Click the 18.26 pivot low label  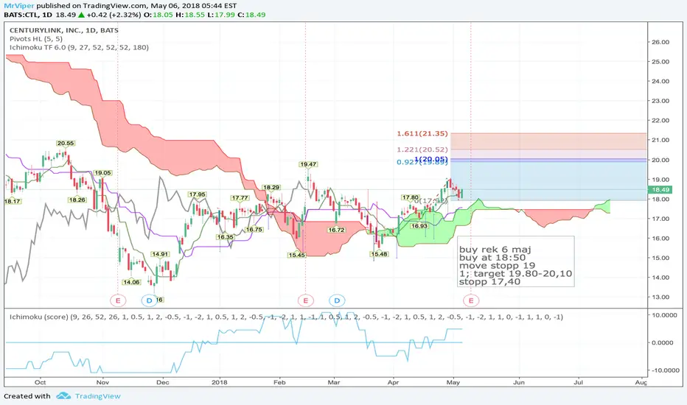pyautogui.click(x=77, y=200)
